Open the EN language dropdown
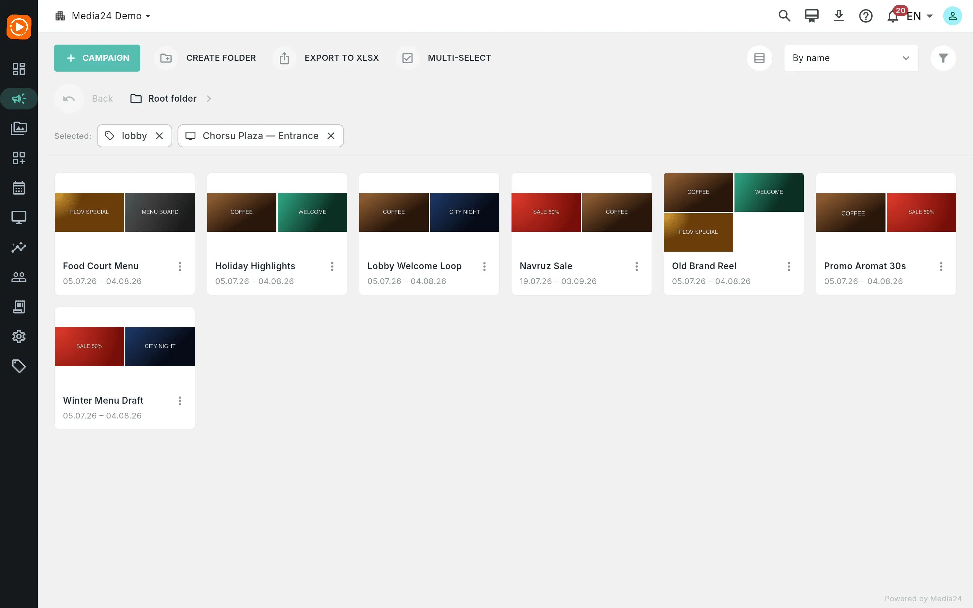The width and height of the screenshot is (973, 608). [920, 16]
